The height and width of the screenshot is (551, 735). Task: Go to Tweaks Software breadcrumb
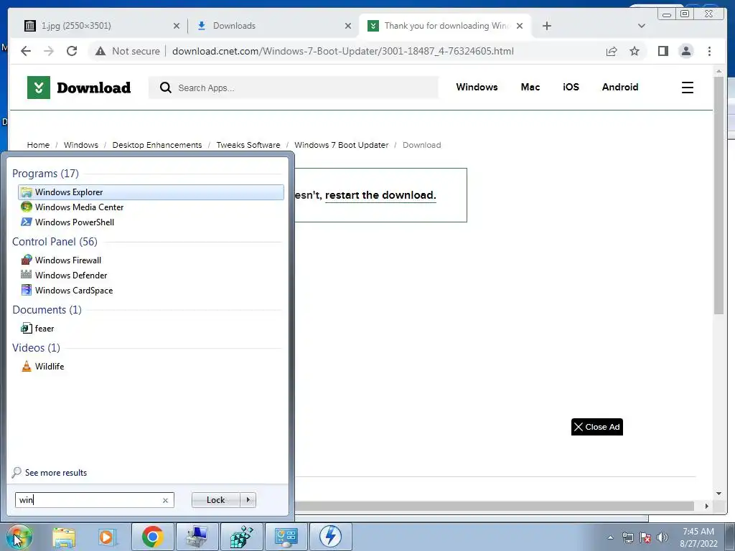point(248,145)
